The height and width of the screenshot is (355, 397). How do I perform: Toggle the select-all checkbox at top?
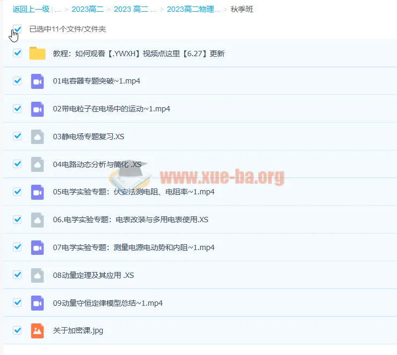(18, 29)
